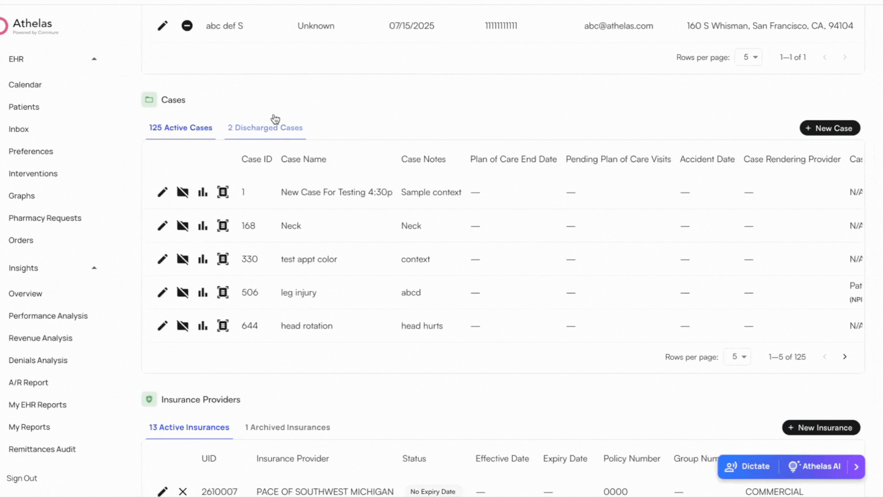Click the New Insurance button

point(820,428)
